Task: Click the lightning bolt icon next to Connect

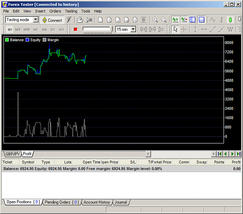Action: click(69, 20)
